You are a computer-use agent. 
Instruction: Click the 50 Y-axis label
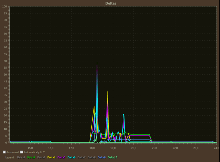coord(5,75)
